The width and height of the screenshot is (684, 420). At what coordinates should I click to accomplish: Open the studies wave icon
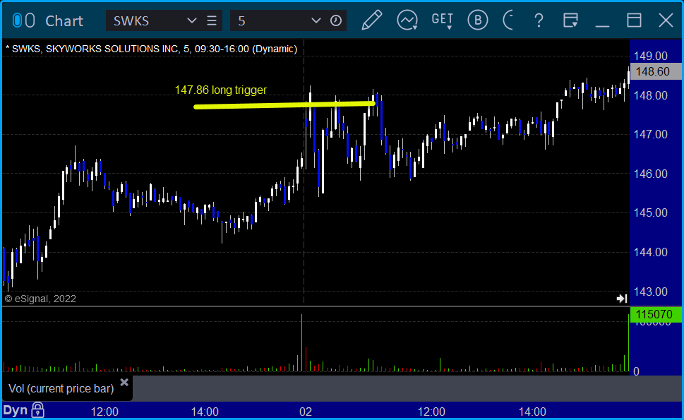[x=407, y=20]
